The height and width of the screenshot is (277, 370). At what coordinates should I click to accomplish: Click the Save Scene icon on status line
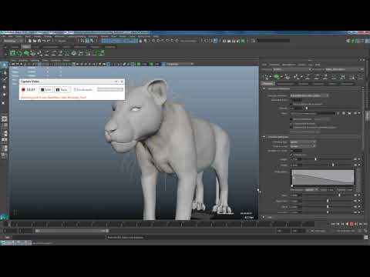tap(39, 41)
